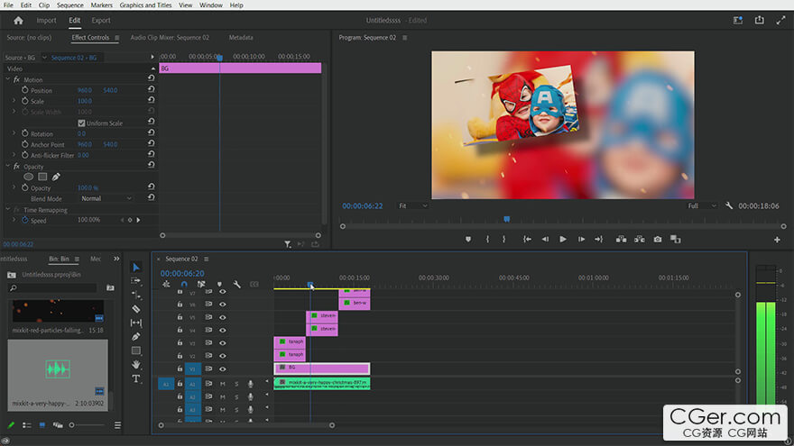The width and height of the screenshot is (794, 446).
Task: Reset Position parameter
Action: point(151,89)
